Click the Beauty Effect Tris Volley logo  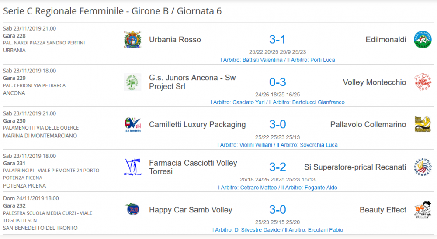(423, 209)
